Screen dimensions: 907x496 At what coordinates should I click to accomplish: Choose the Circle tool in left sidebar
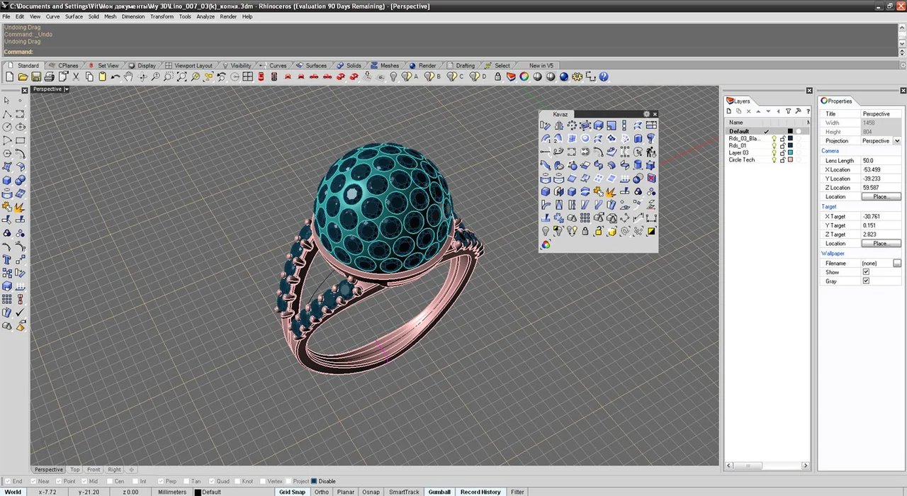7,127
